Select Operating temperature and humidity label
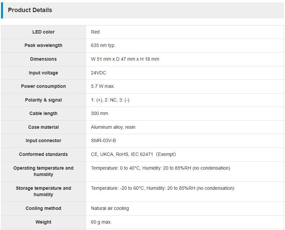Image resolution: width=285 pixels, height=230 pixels. (x=43, y=171)
